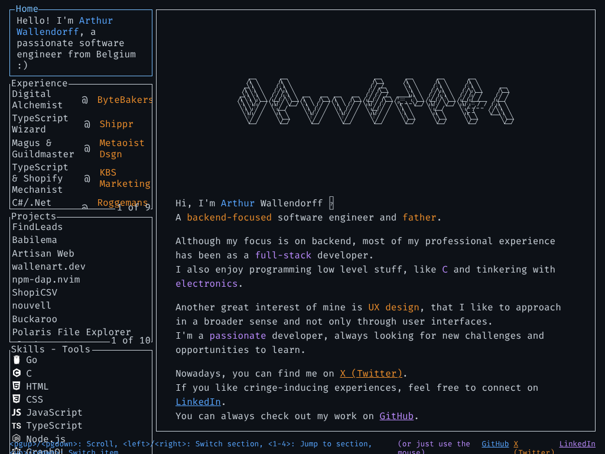This screenshot has height=454, width=605.
Task: Open the LinkedIn link in the bio text
Action: [198, 402]
